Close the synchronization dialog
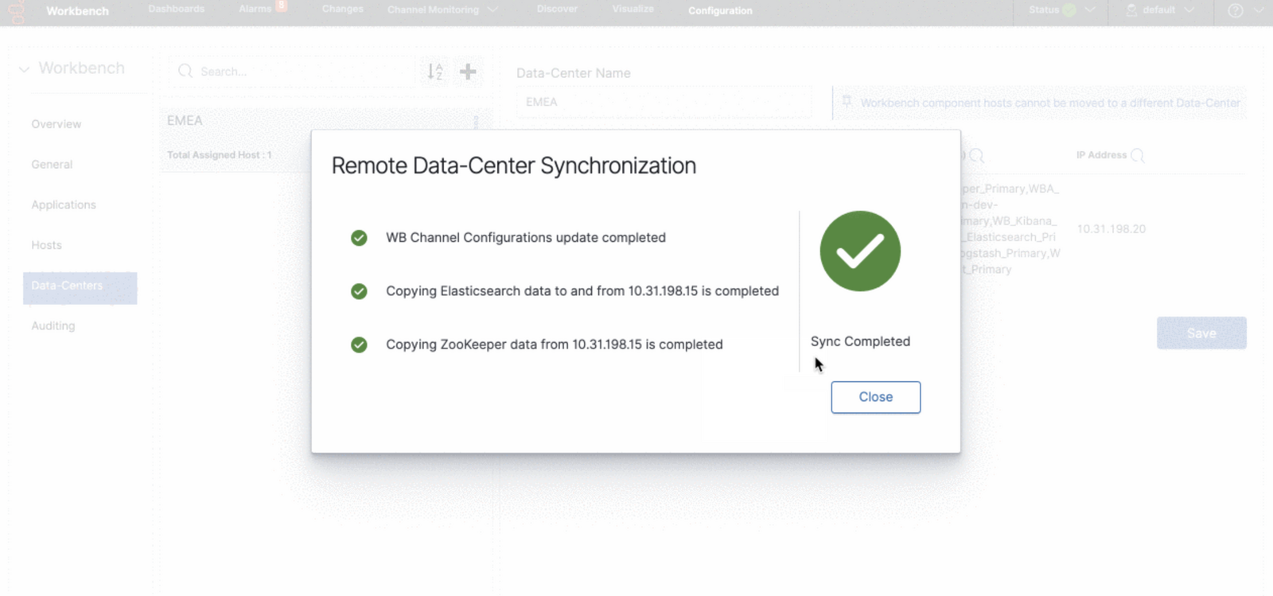The height and width of the screenshot is (596, 1273). click(x=875, y=397)
